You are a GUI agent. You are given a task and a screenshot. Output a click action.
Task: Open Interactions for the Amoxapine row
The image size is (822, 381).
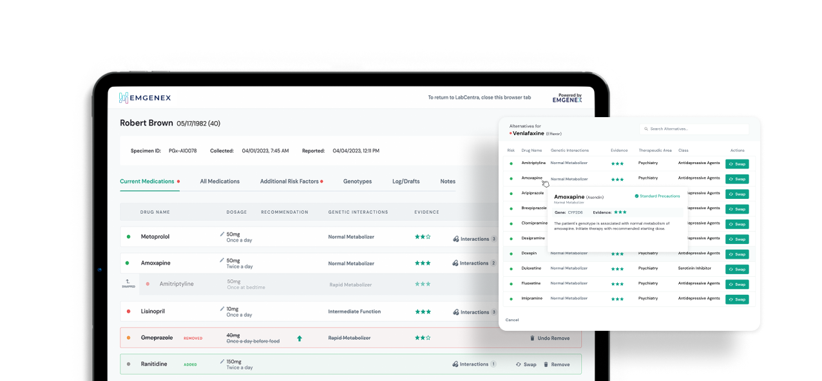pyautogui.click(x=475, y=263)
